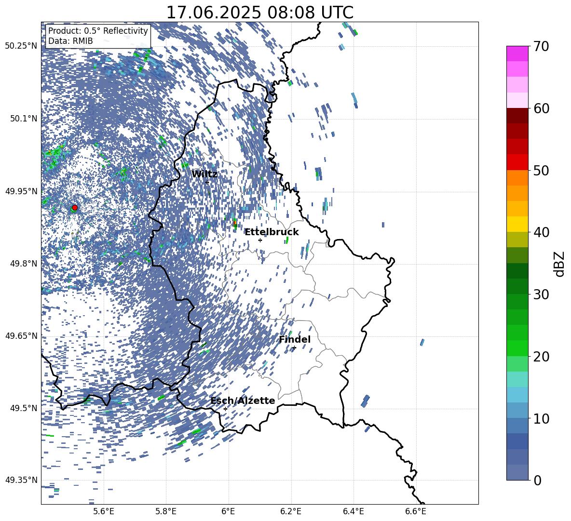Click the 6.4°E longitude label
The image size is (571, 521).
(x=353, y=511)
